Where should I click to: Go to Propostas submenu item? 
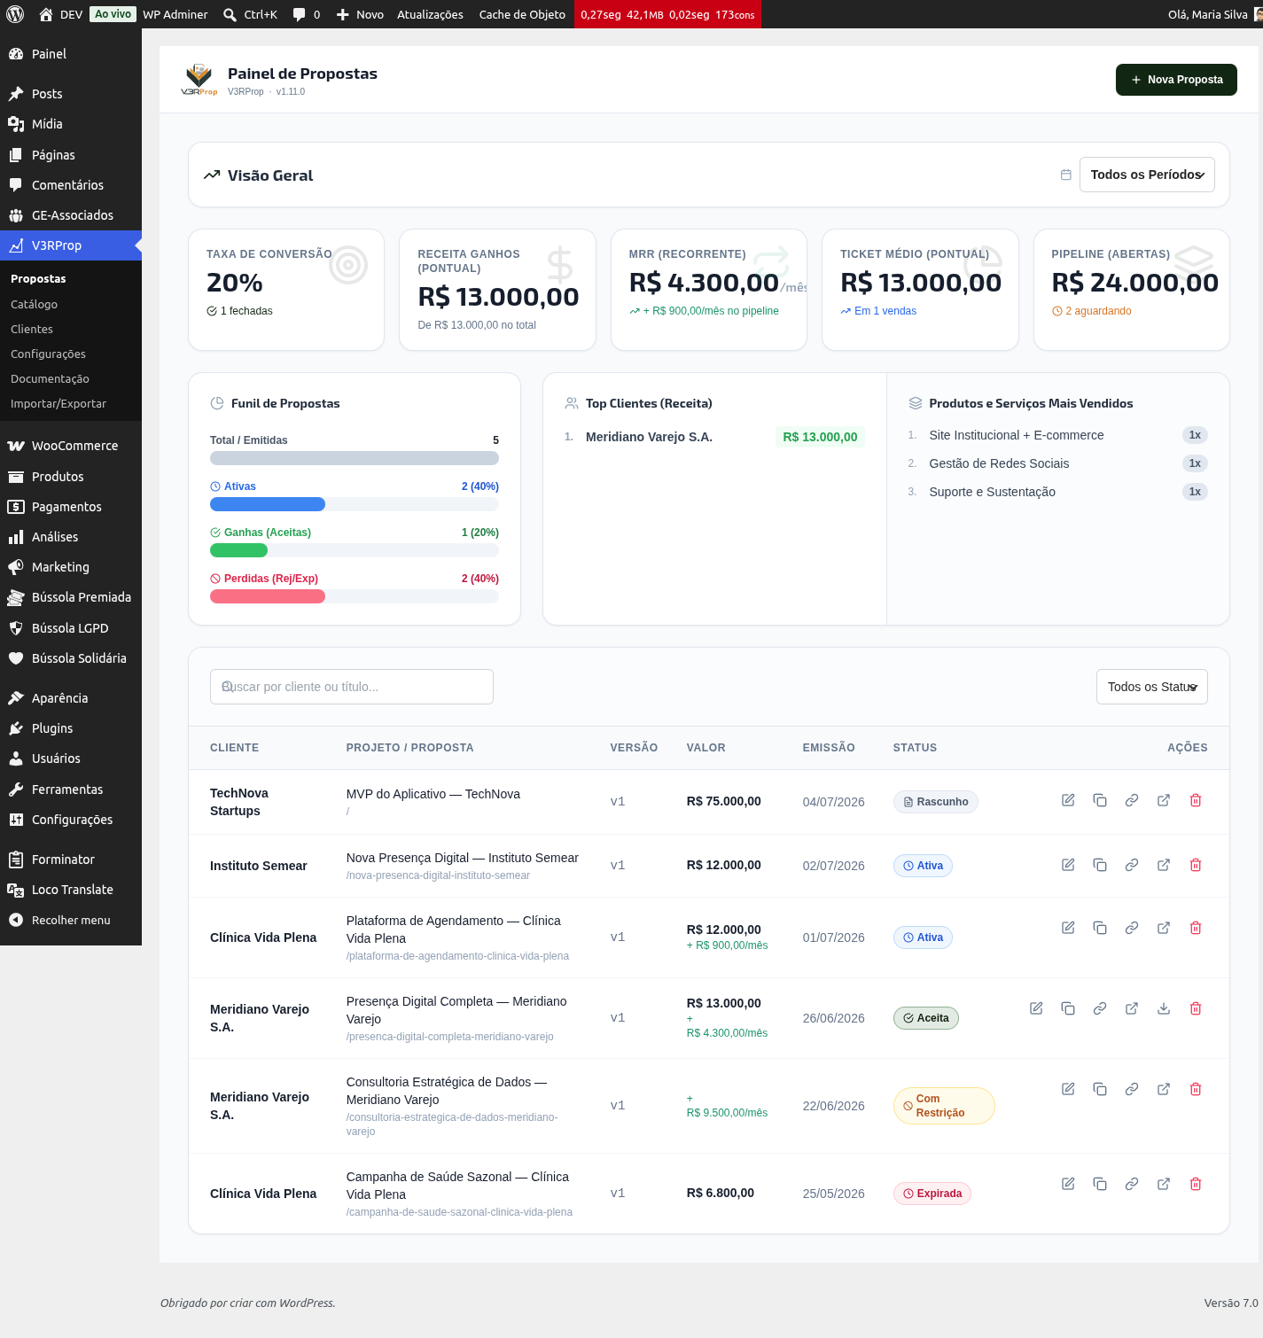click(x=38, y=278)
